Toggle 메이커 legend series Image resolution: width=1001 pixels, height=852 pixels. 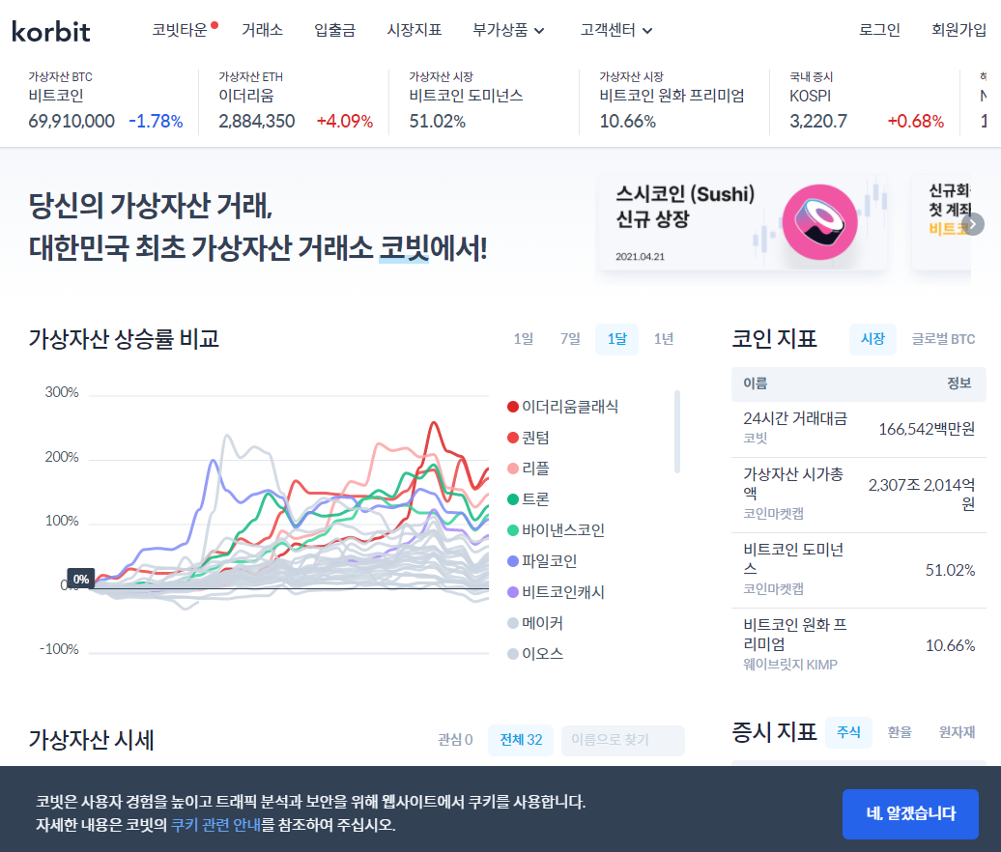click(x=535, y=623)
